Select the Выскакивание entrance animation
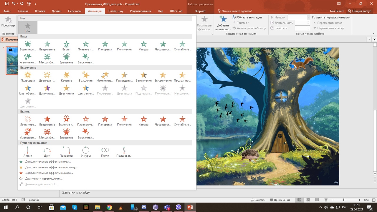This screenshot has height=212, width=377. coord(86,59)
